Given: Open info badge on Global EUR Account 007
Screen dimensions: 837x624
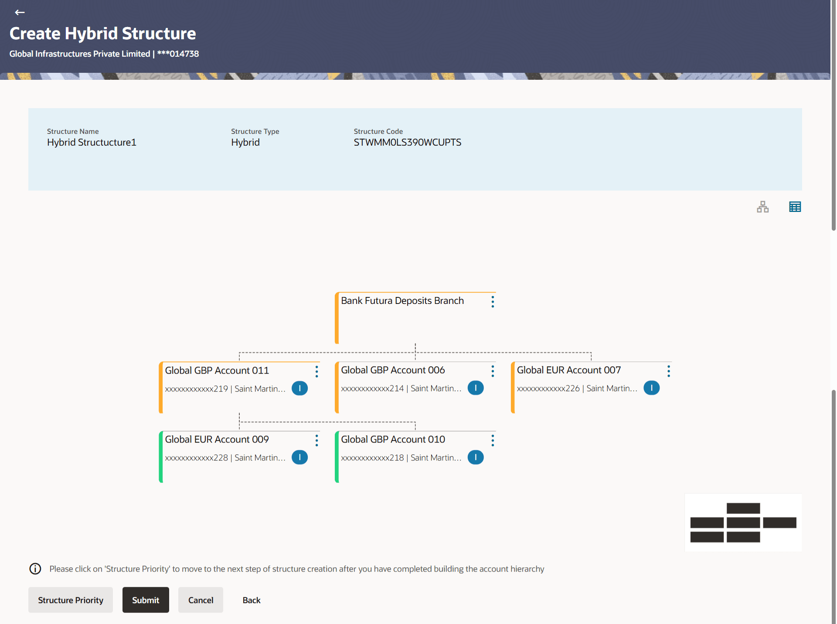Looking at the screenshot, I should 651,388.
